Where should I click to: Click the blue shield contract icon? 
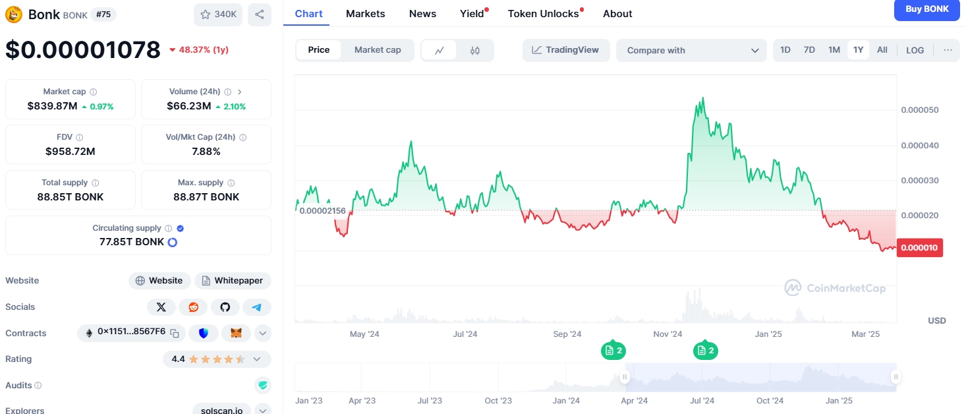click(x=204, y=334)
